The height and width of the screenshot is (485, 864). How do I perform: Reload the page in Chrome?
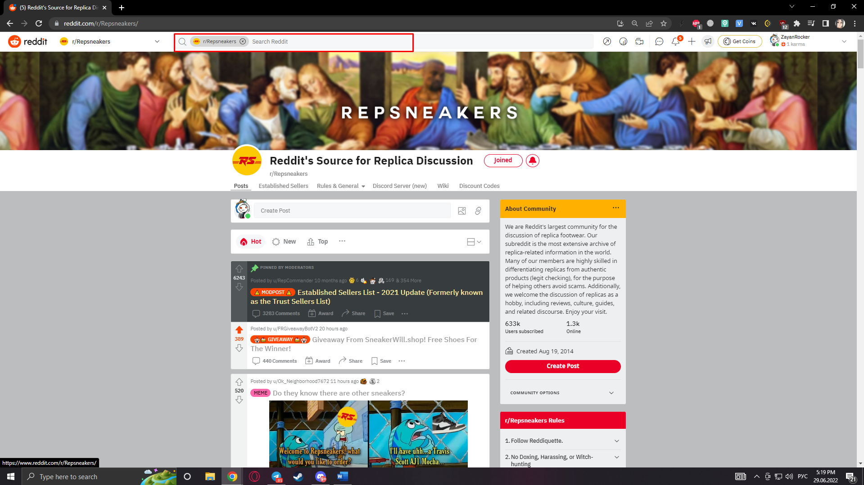pyautogui.click(x=39, y=23)
